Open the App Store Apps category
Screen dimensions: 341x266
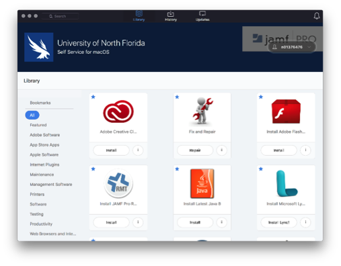[44, 145]
